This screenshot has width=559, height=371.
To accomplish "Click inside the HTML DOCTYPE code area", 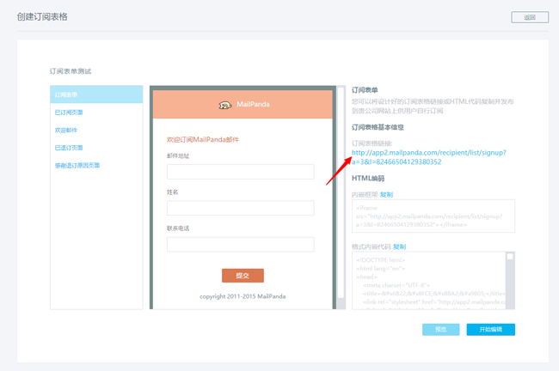I will click(x=427, y=279).
